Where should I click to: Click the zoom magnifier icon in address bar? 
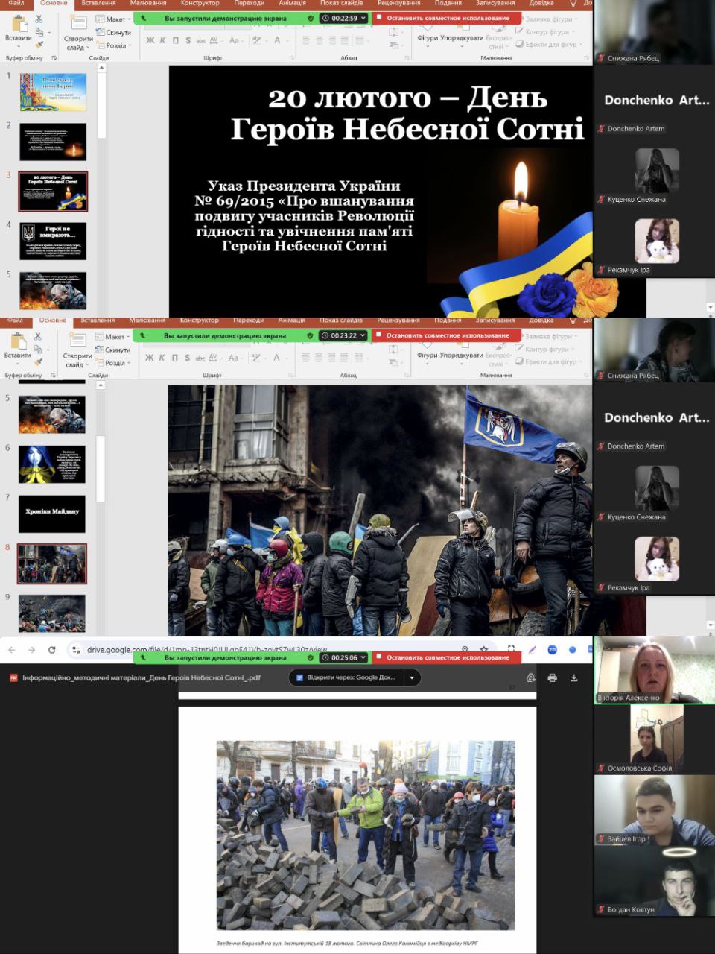[465, 650]
